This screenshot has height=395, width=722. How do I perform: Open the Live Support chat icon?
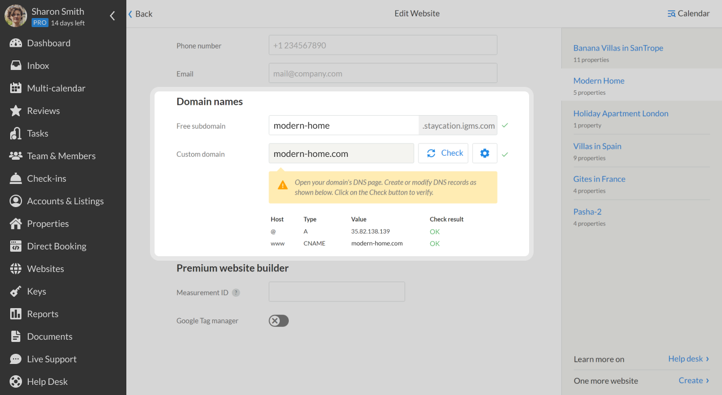click(16, 359)
